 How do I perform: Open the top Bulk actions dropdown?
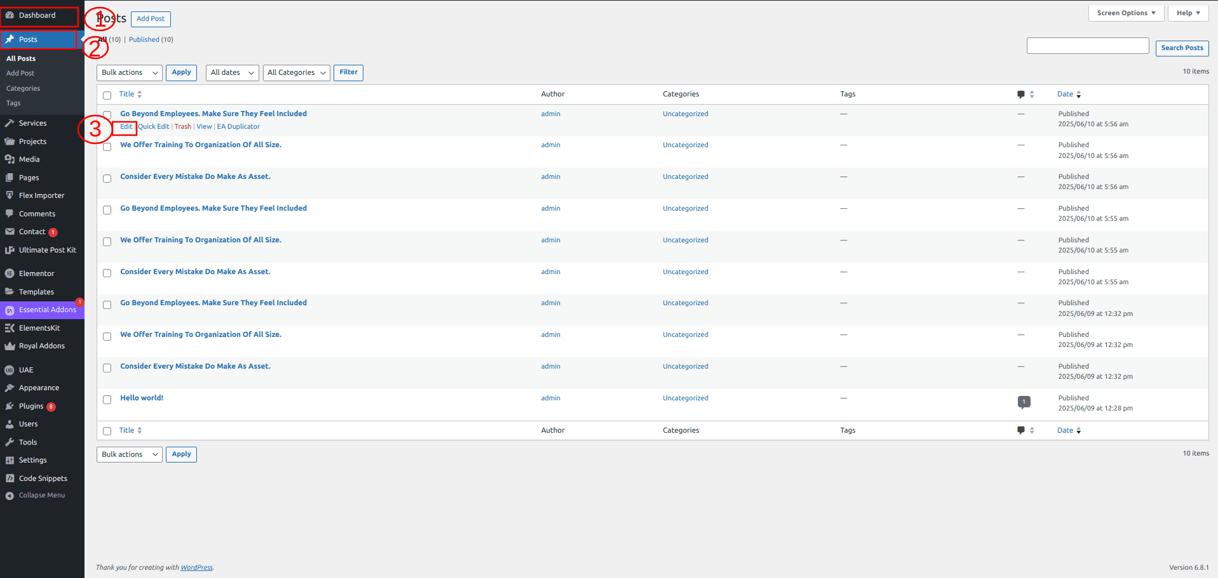click(130, 73)
